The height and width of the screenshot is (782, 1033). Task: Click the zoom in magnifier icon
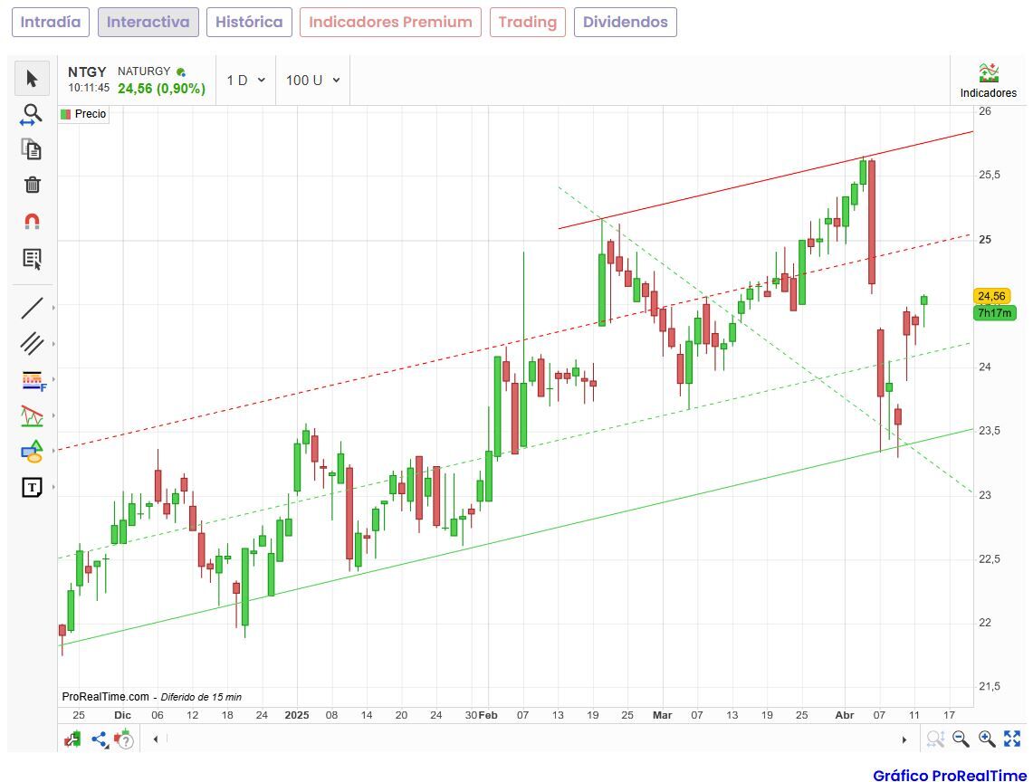tap(986, 739)
